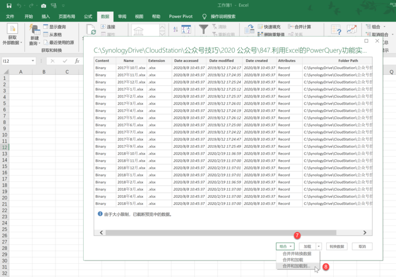Screen dimensions: 396x277
Task: Expand the Combine (组合) dropdown button
Action: coord(285,247)
